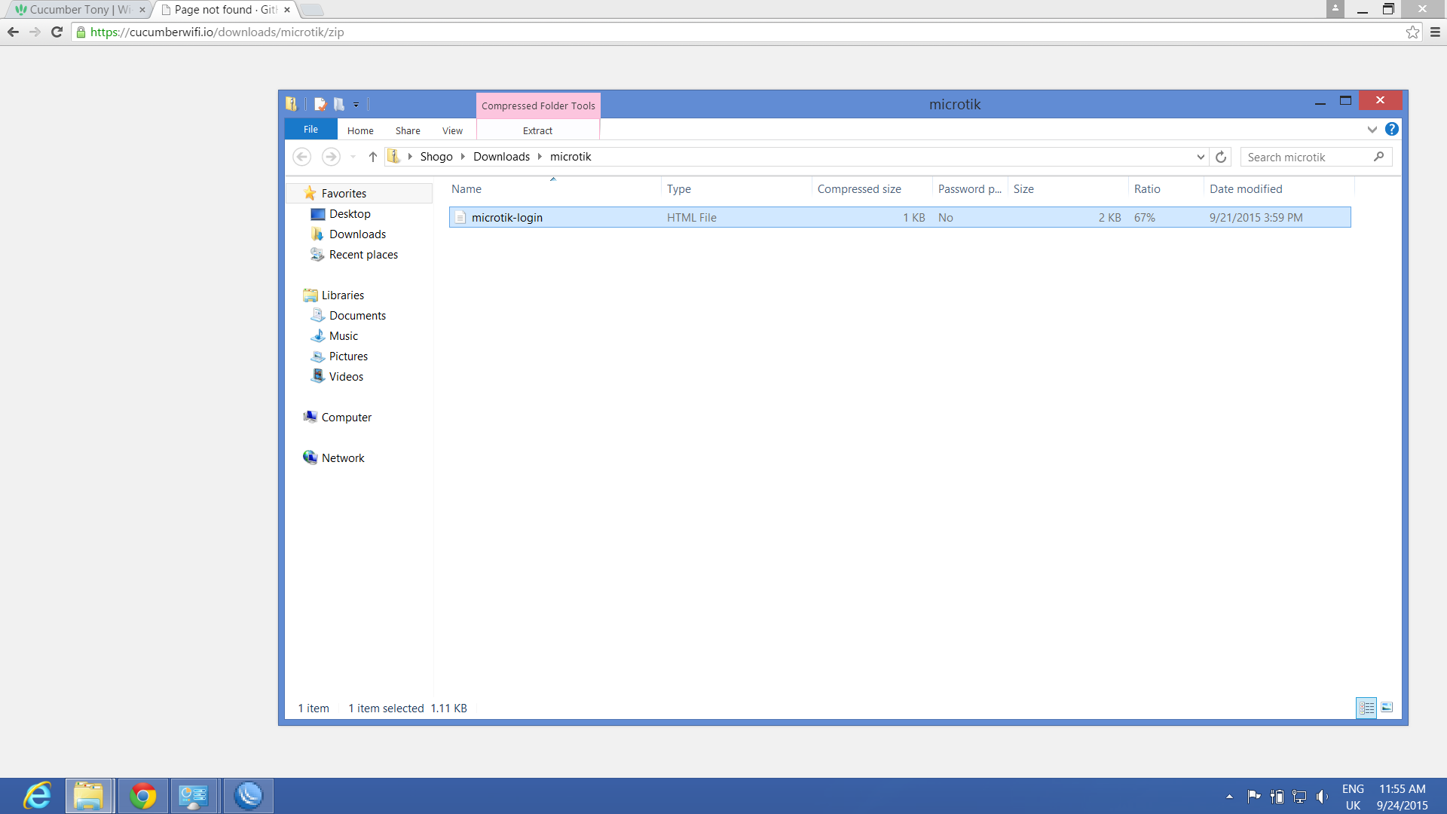Open Computer in navigation pane
Viewport: 1447px width, 814px height.
(x=346, y=418)
